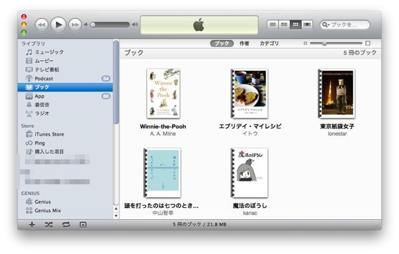The height and width of the screenshot is (254, 399).
Task: Toggle shuffle in the bottom bar
Action: tap(49, 225)
